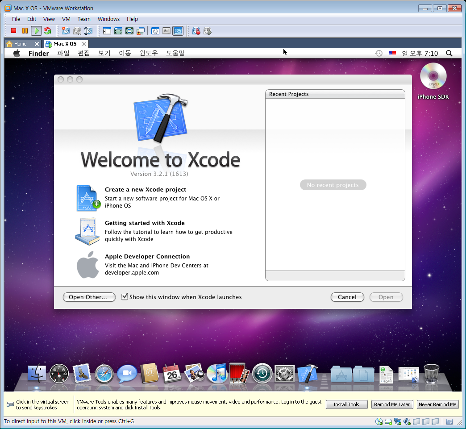Image resolution: width=466 pixels, height=429 pixels.
Task: Open the 파일 menu
Action: pos(63,53)
